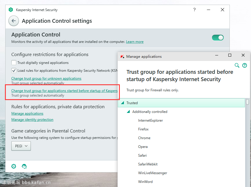
Task: Open the Manage applications link
Action: (27, 113)
